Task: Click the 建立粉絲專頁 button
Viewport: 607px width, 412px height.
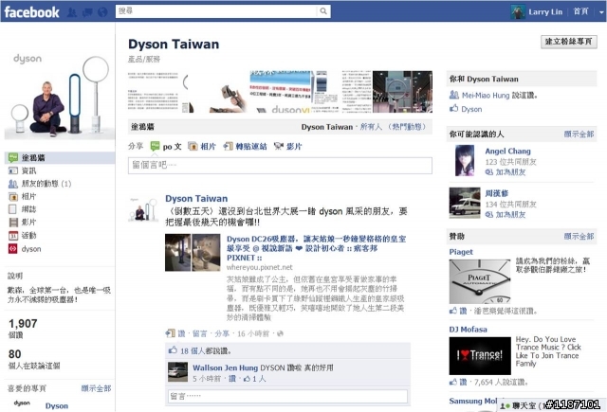Action: 569,42
